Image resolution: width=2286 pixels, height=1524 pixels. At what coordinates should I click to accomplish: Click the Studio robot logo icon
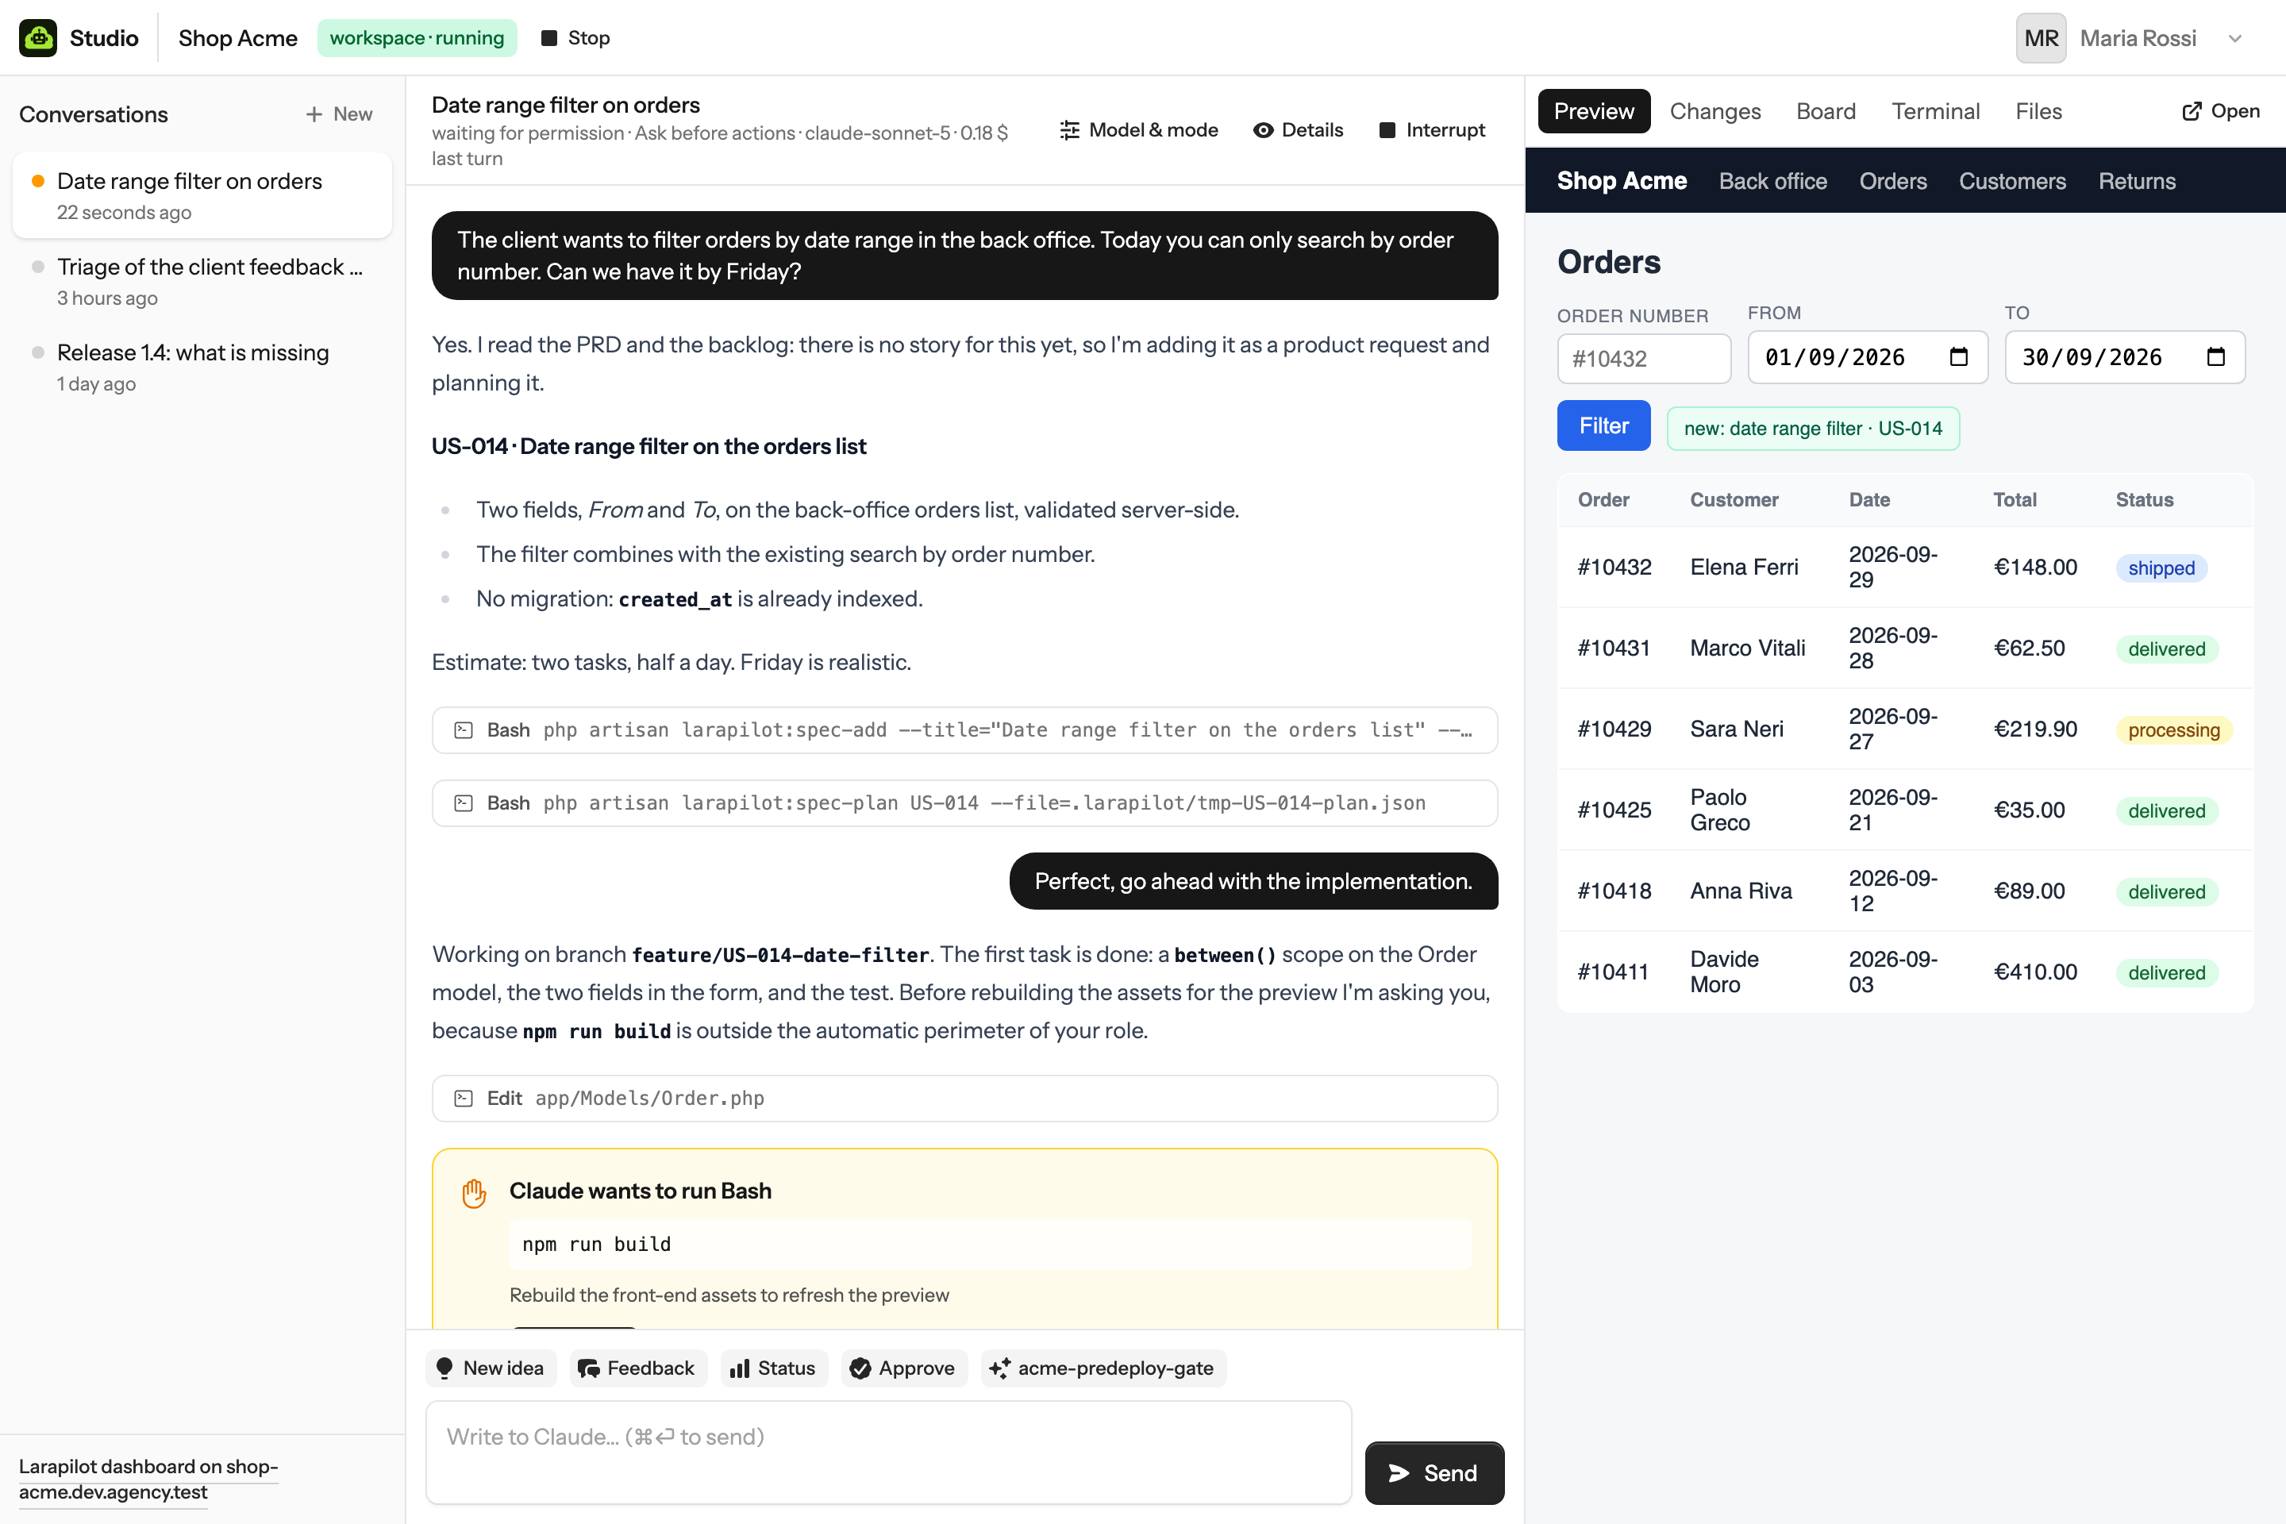(38, 38)
